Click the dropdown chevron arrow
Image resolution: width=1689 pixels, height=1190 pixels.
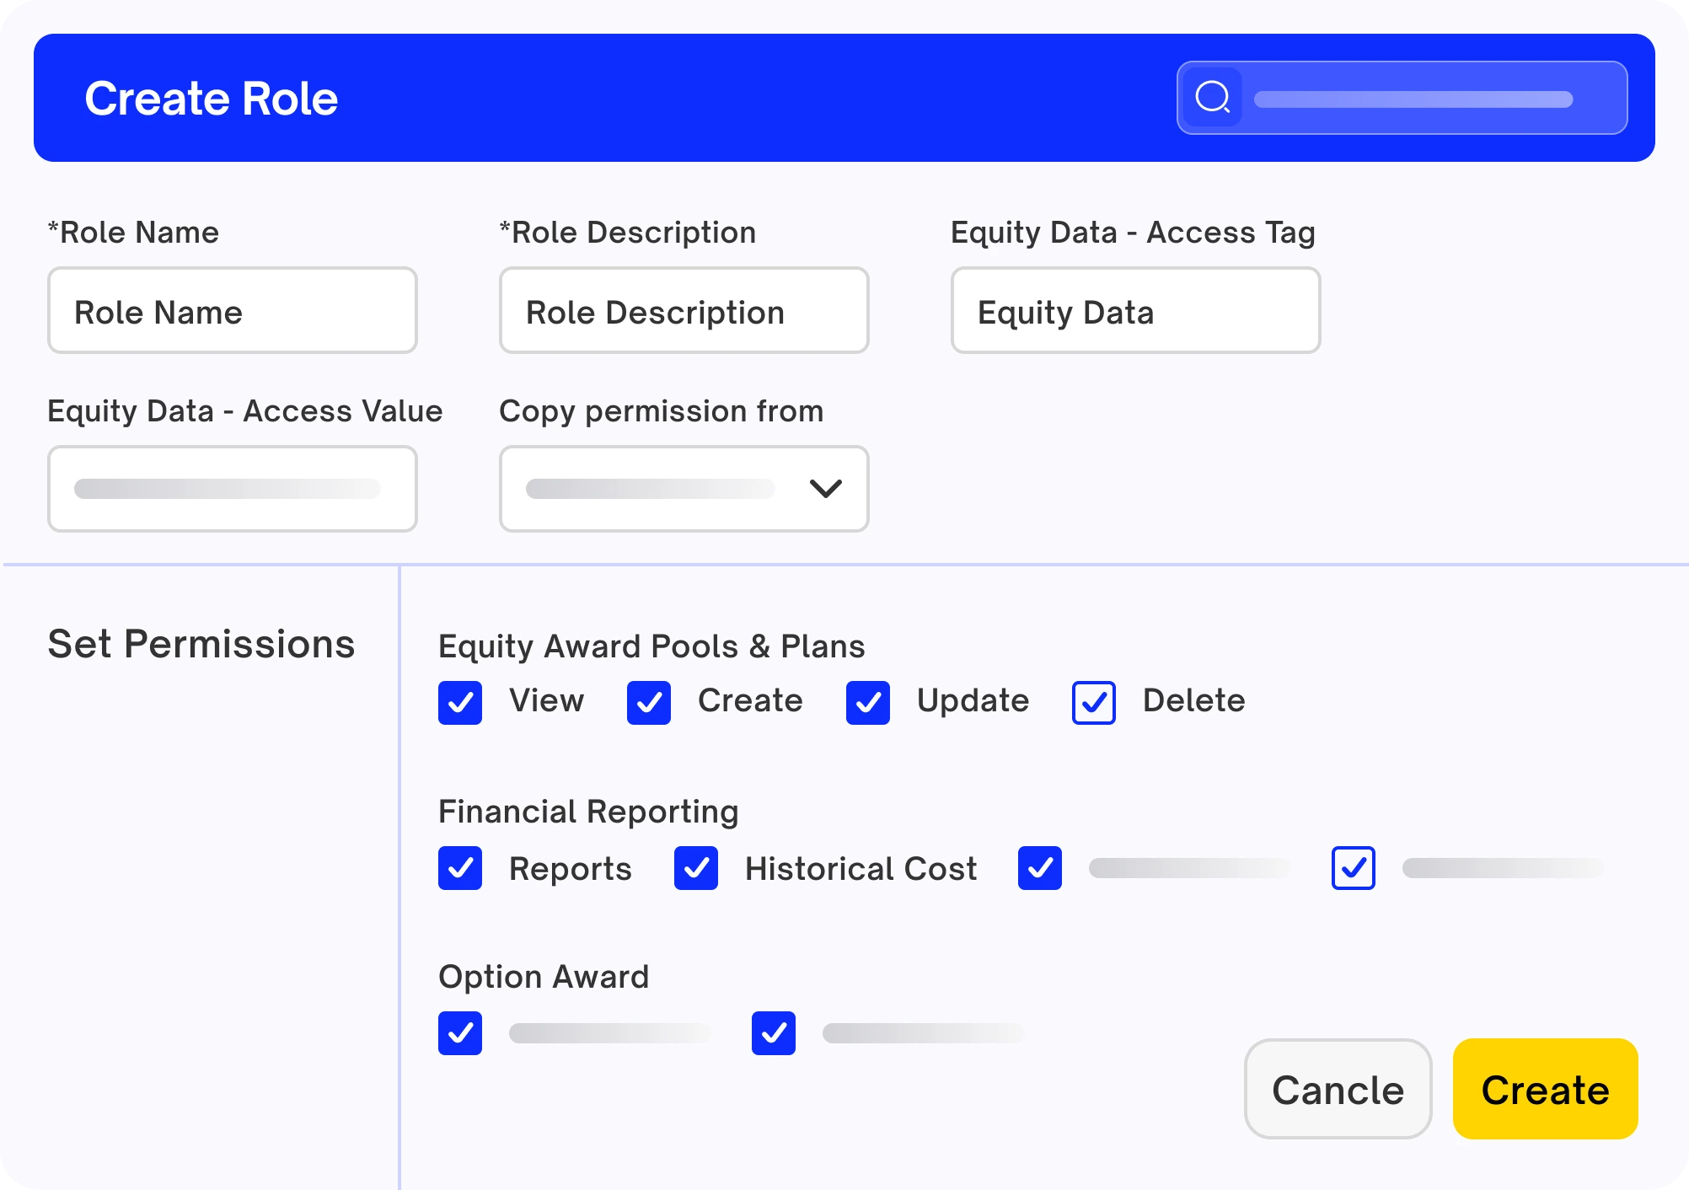click(825, 488)
